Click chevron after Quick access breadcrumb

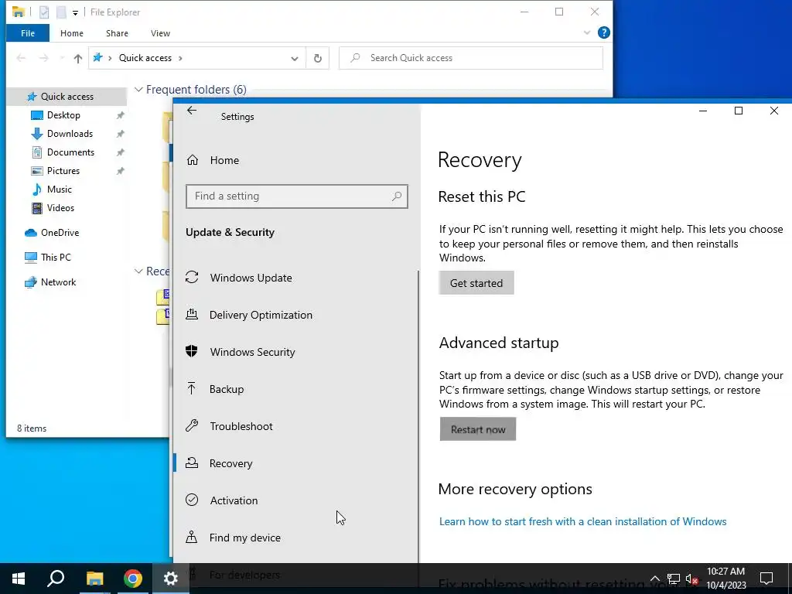click(x=180, y=58)
